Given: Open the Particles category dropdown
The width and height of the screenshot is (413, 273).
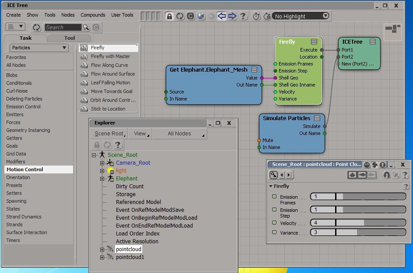Looking at the screenshot, I should tap(39, 48).
